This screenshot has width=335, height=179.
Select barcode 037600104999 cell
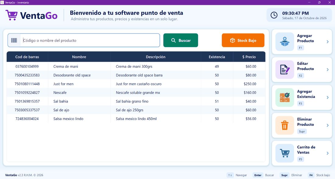[27, 67]
